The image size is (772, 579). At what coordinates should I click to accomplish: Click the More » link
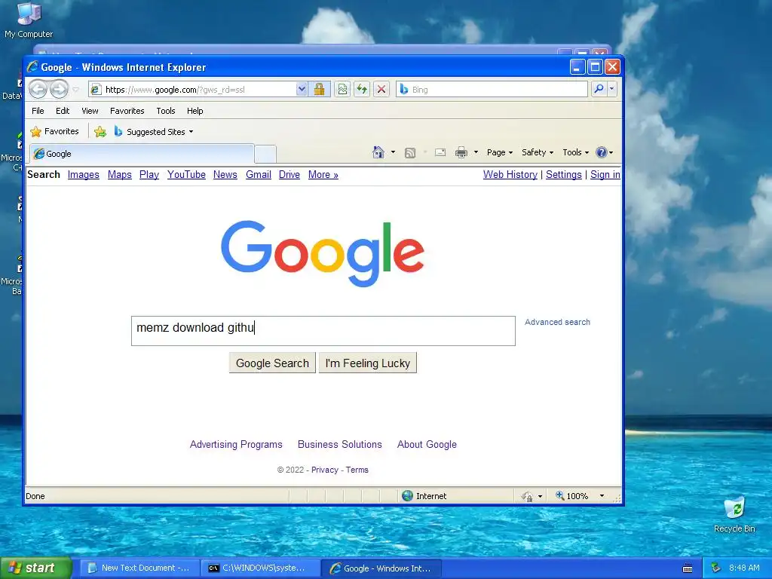click(323, 175)
